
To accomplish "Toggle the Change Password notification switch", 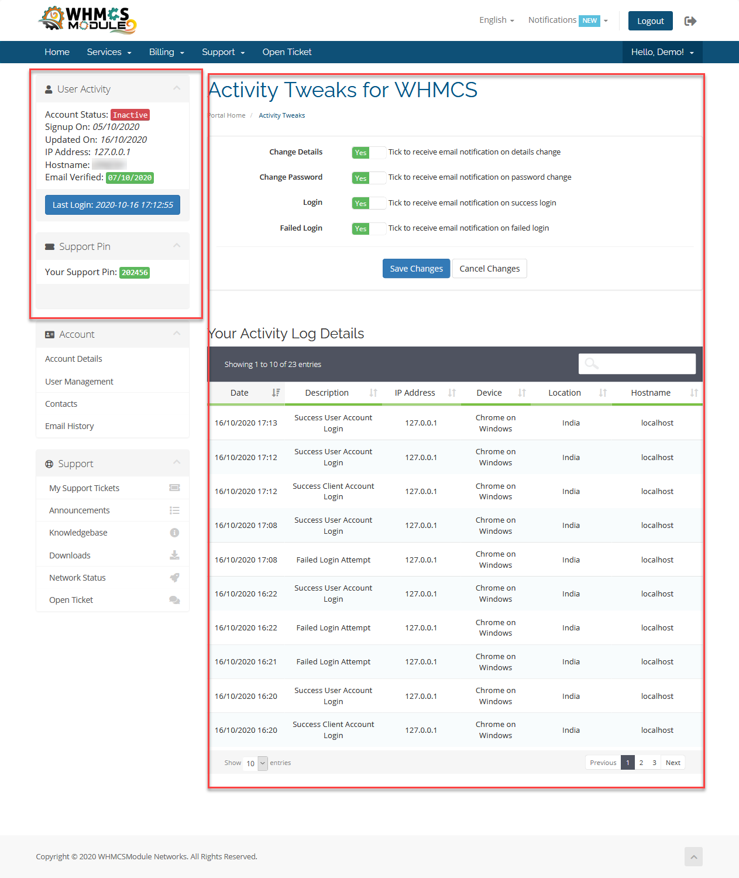I will click(x=369, y=178).
